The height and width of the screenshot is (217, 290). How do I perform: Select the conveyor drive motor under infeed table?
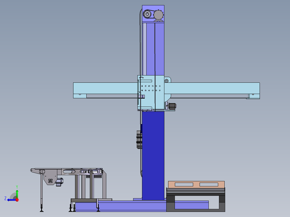[x=59, y=182]
